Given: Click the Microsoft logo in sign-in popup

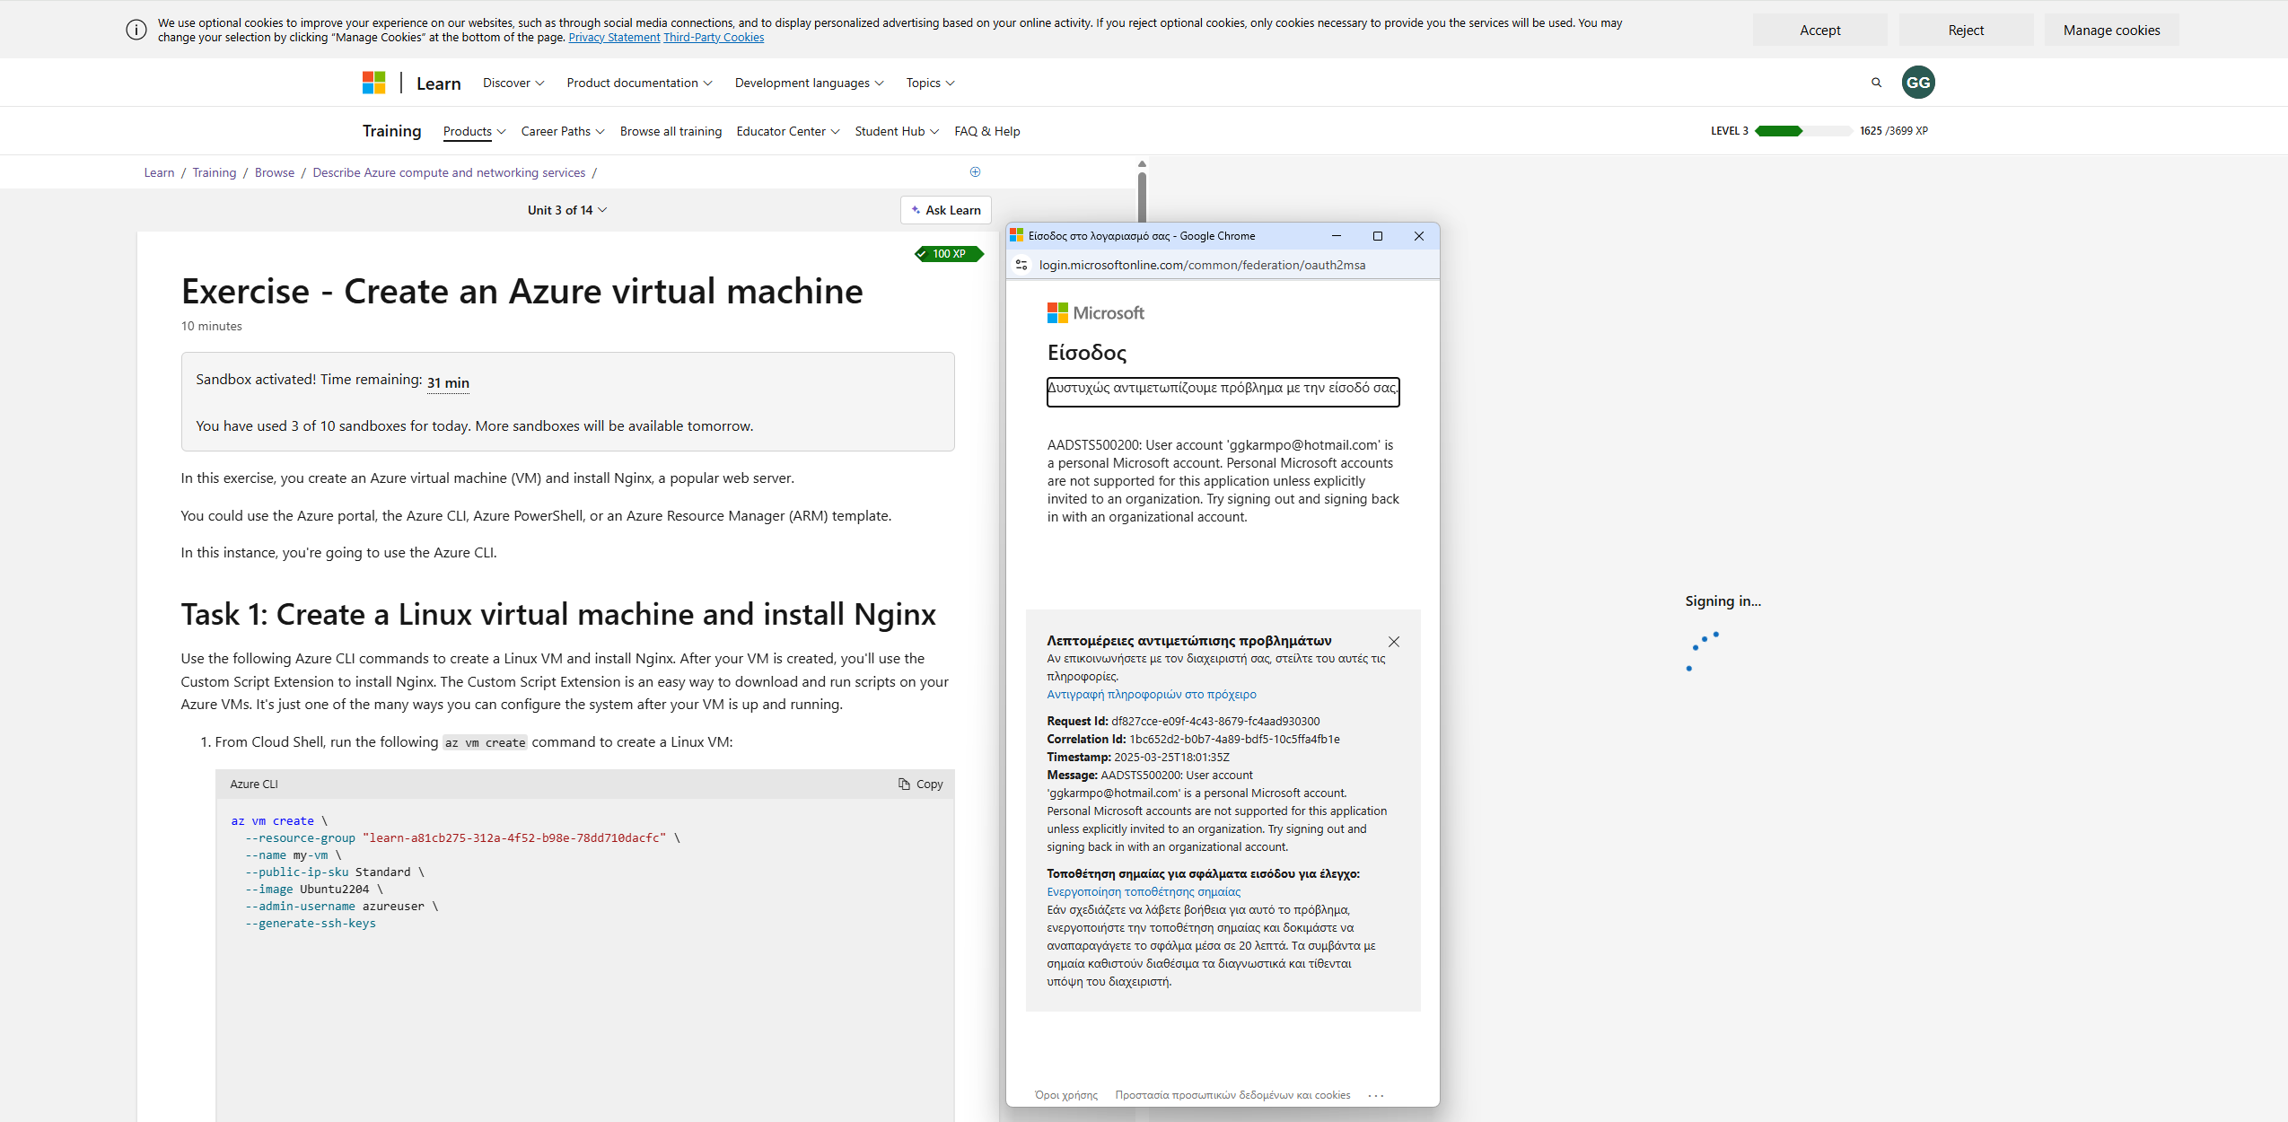Looking at the screenshot, I should pyautogui.click(x=1096, y=313).
